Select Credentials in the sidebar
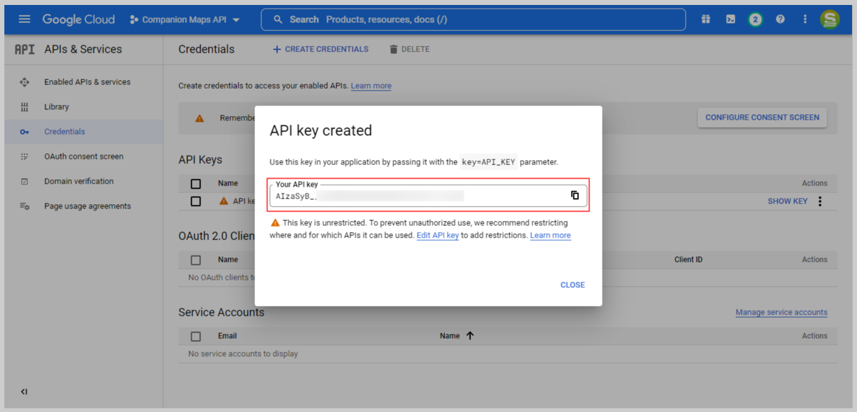Screen dimensions: 857x412 (x=65, y=132)
